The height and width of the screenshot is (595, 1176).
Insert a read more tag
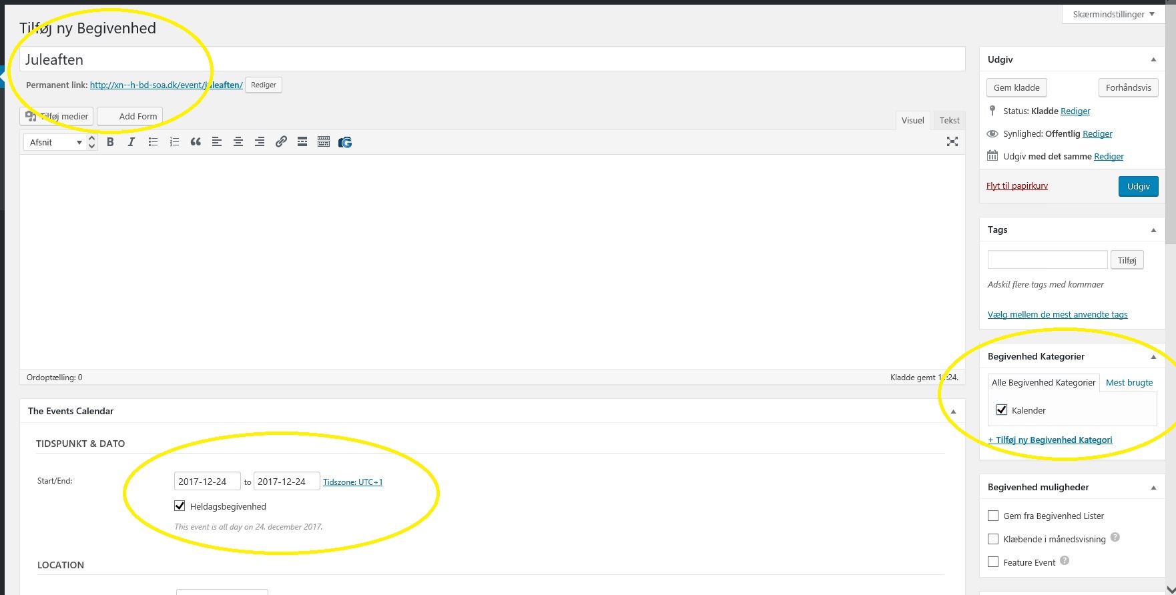302,142
